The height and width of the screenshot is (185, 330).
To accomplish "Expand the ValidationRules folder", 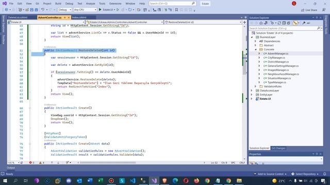I will 256,86.
